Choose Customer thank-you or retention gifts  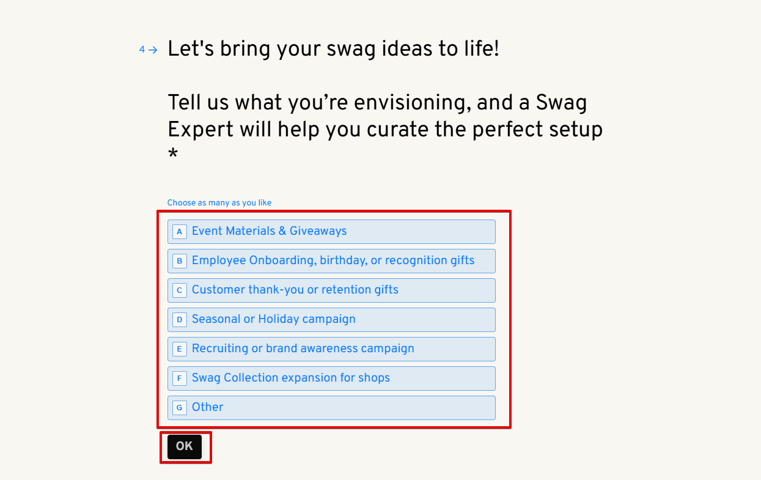point(295,290)
